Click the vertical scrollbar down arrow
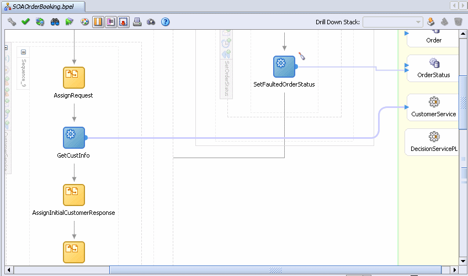 463,261
